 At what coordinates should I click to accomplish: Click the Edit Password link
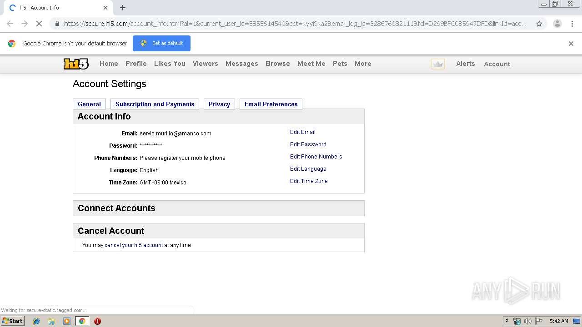click(308, 144)
